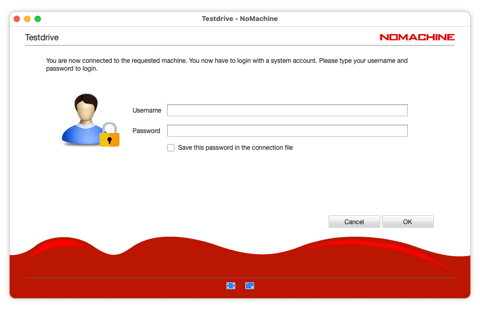Click the login instruction paragraph text
Image resolution: width=480 pixels, height=310 pixels.
click(x=226, y=64)
